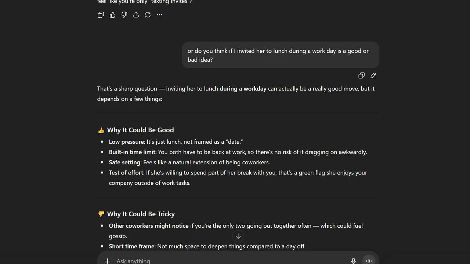Open more actions ellipsis menu

(x=160, y=15)
